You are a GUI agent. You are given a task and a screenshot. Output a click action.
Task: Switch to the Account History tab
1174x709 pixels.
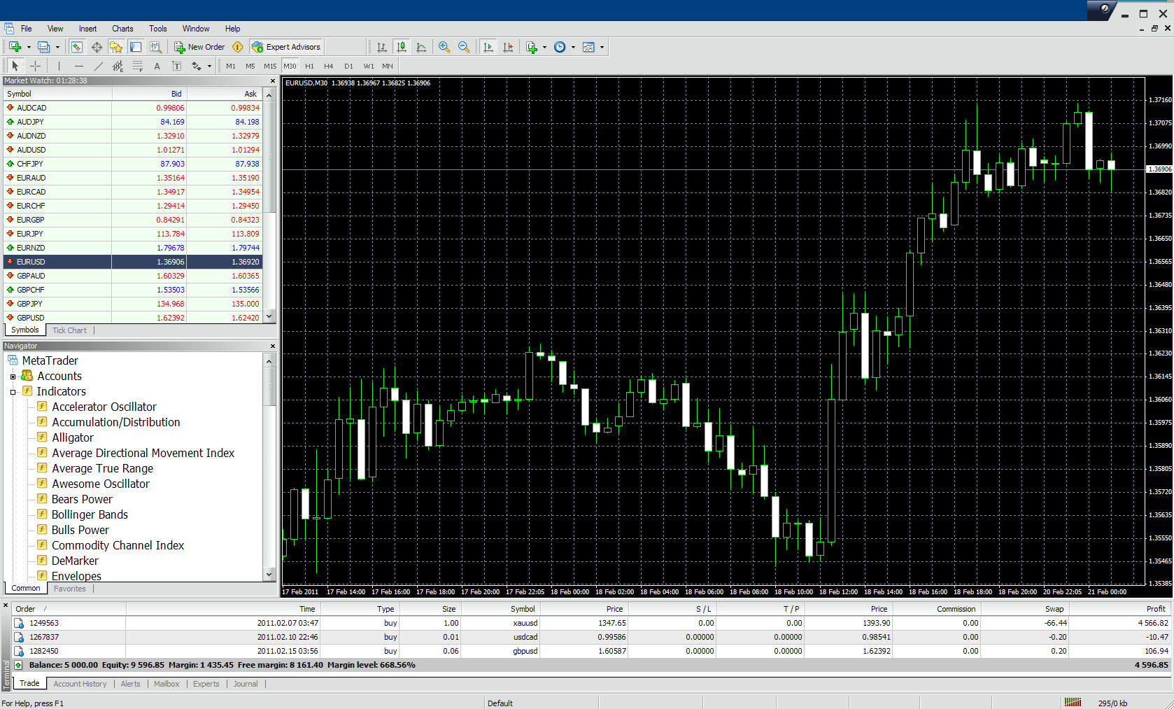[x=80, y=684]
